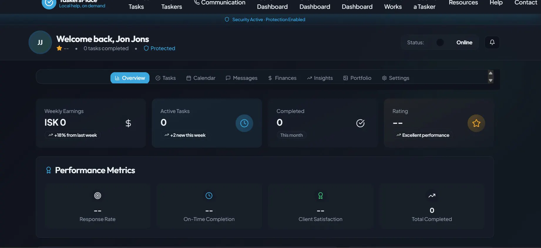Click the '0 tasks completed' text

tap(106, 48)
